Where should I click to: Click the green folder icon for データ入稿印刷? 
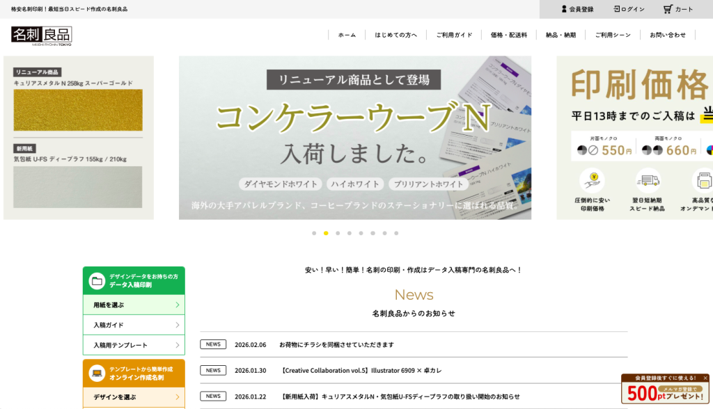(97, 281)
